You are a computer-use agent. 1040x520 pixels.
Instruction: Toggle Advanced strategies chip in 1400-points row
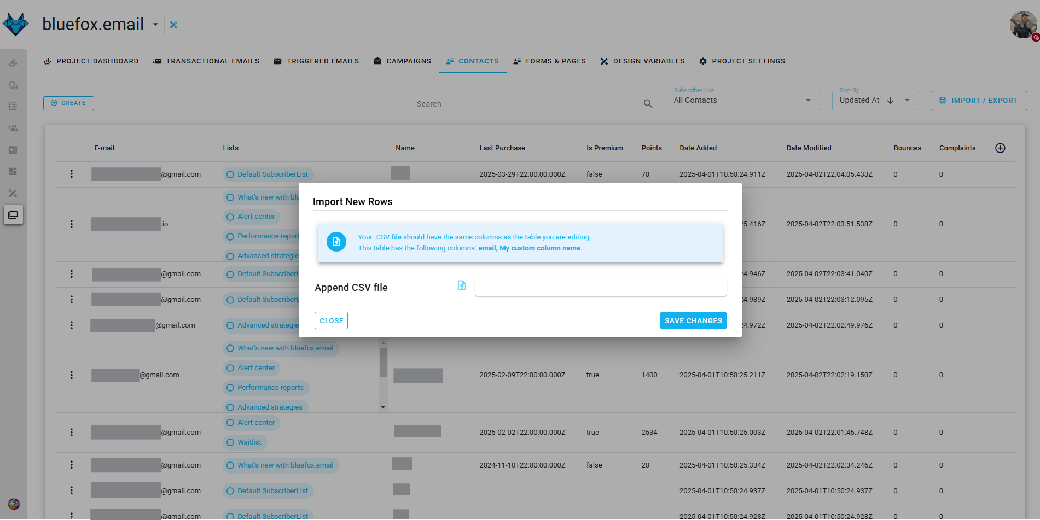[265, 407]
